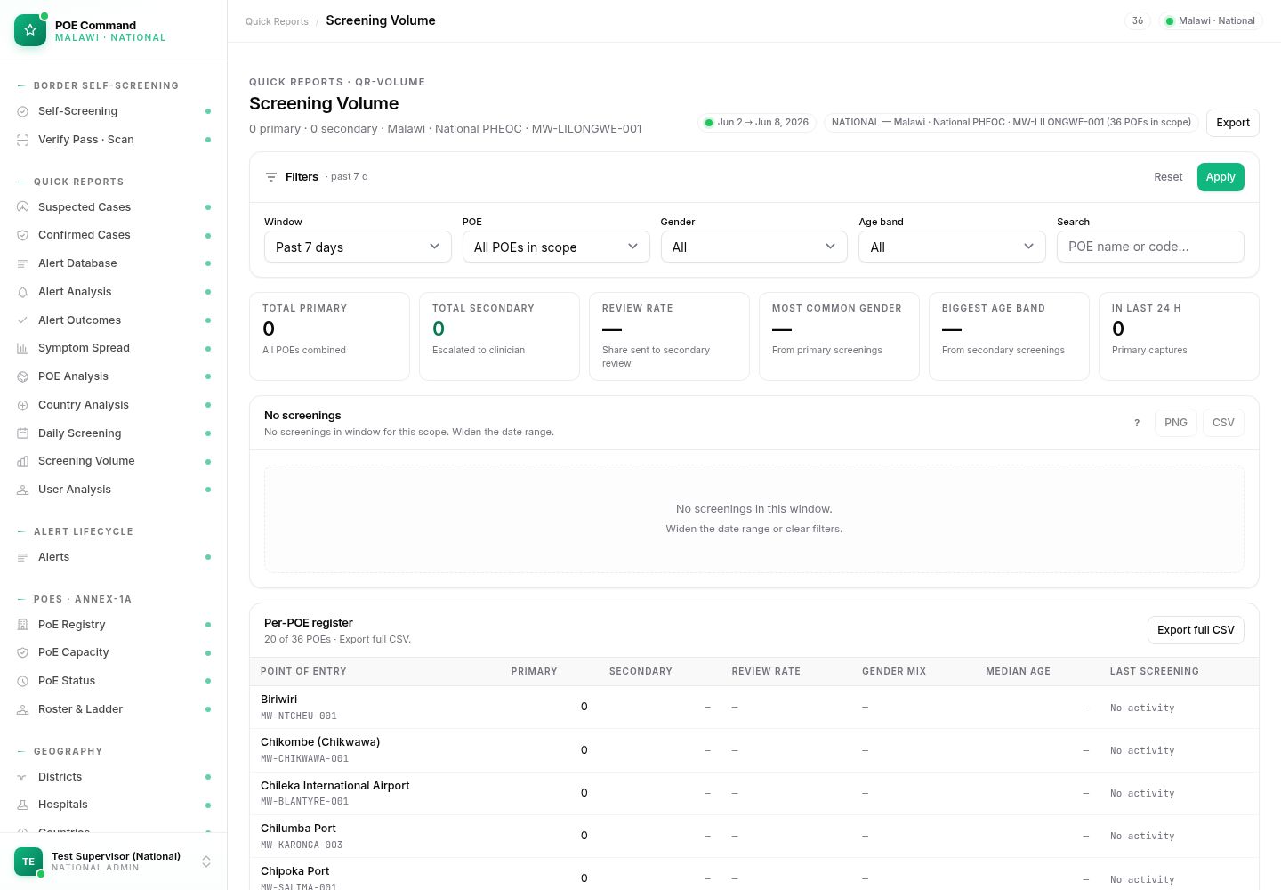
Task: Click the Hospitals sidebar icon
Action: (x=23, y=805)
